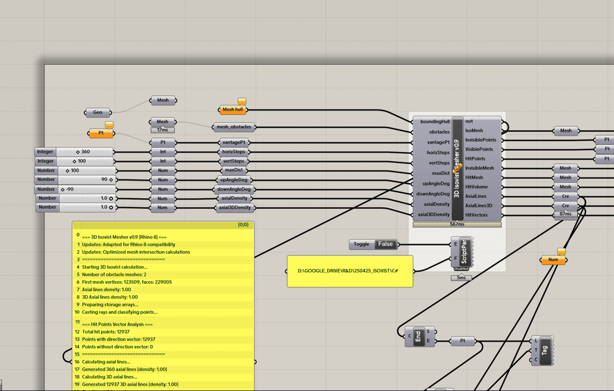This screenshot has width=614, height=391.
Task: Click the Integer slider grip at 360
Action: [x=78, y=152]
